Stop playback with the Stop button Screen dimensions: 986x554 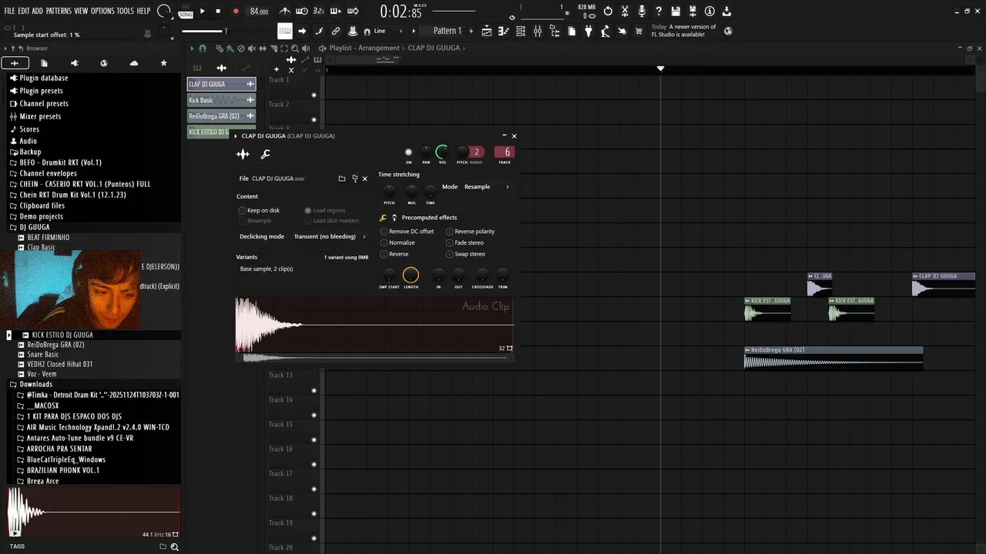point(218,11)
